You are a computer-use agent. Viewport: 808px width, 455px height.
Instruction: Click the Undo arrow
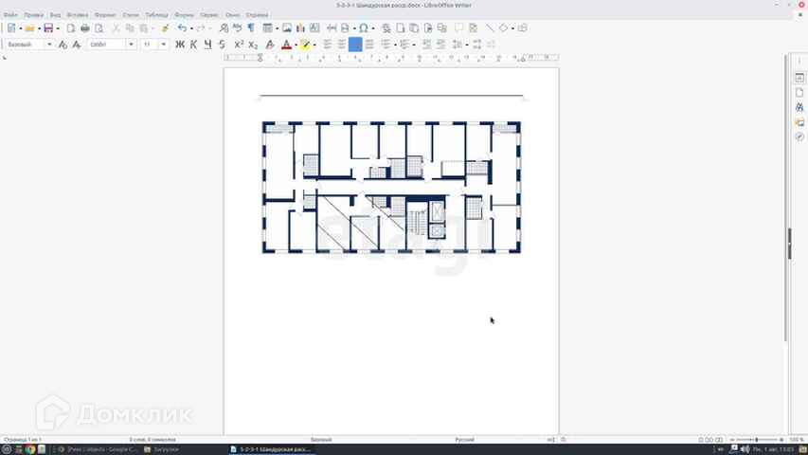pyautogui.click(x=182, y=28)
